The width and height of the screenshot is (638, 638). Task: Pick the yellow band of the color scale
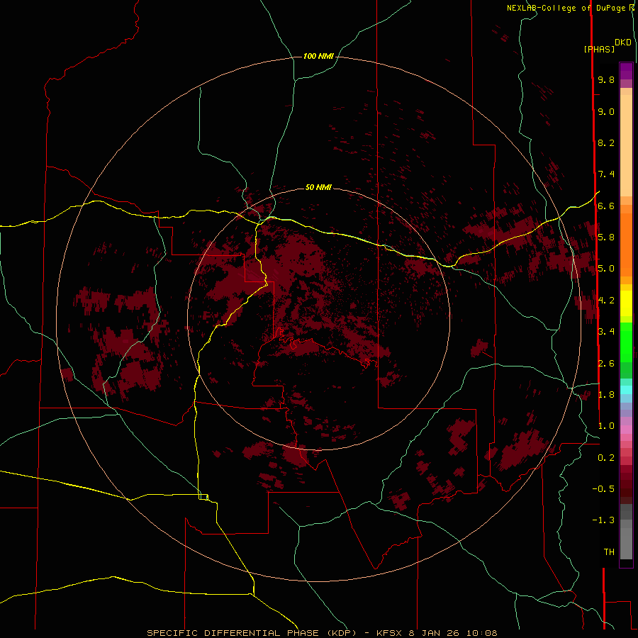tap(626, 303)
